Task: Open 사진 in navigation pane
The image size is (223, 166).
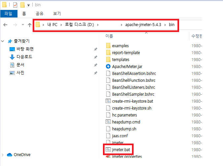Action: (x=20, y=73)
